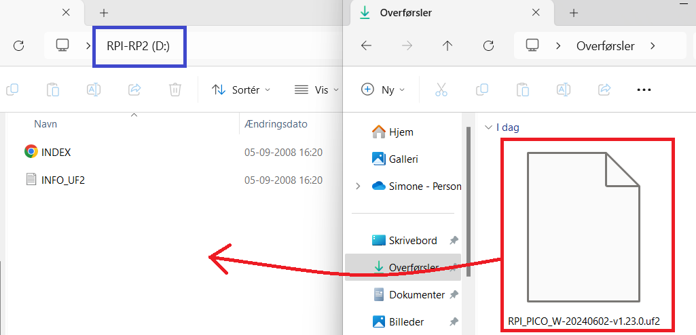696x335 pixels.
Task: Go up one folder level in Overførsler
Action: (447, 45)
